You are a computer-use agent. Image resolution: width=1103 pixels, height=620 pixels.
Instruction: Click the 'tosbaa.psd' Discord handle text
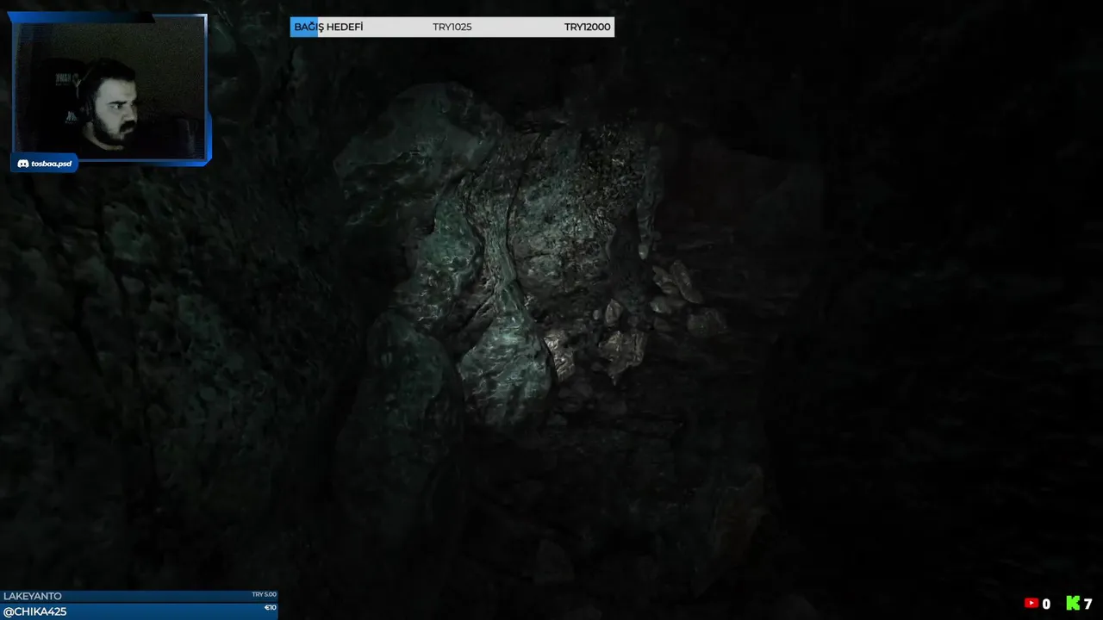51,164
